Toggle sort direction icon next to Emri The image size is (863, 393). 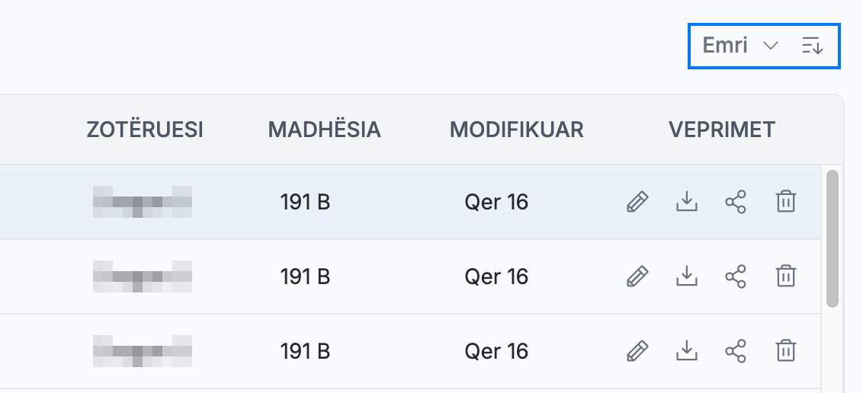[x=813, y=46]
